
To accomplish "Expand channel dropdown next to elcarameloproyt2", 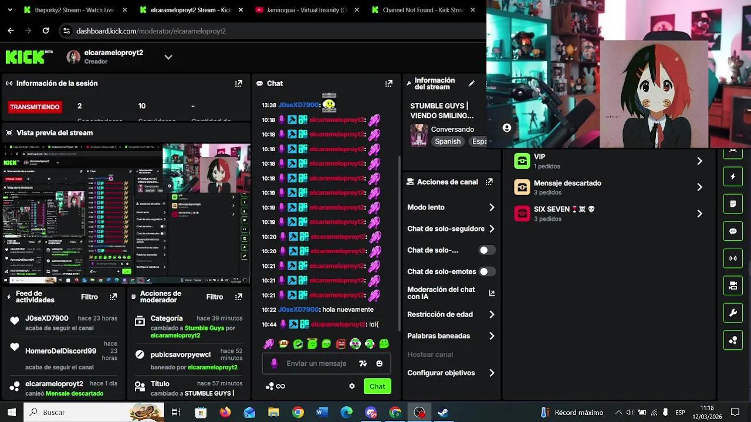I will coord(168,57).
